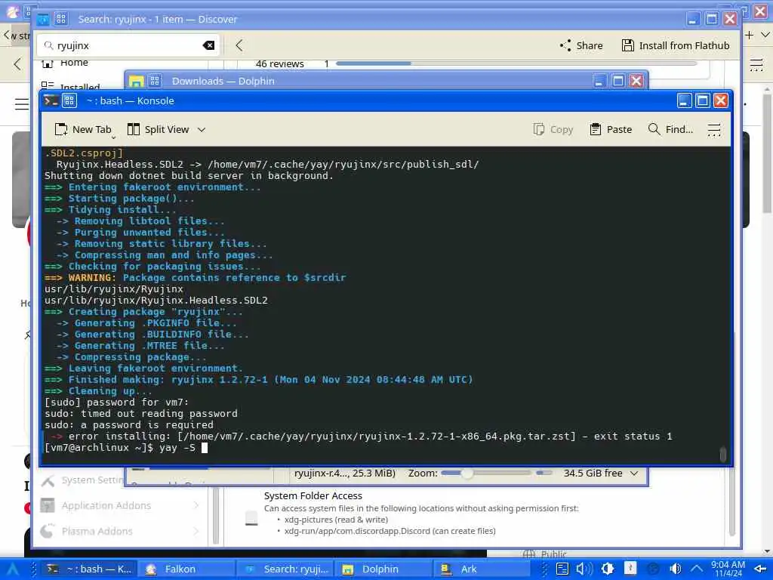Screen dimensions: 773x580
Task: Switch to Discover search task in taskbar
Action: [x=285, y=569]
